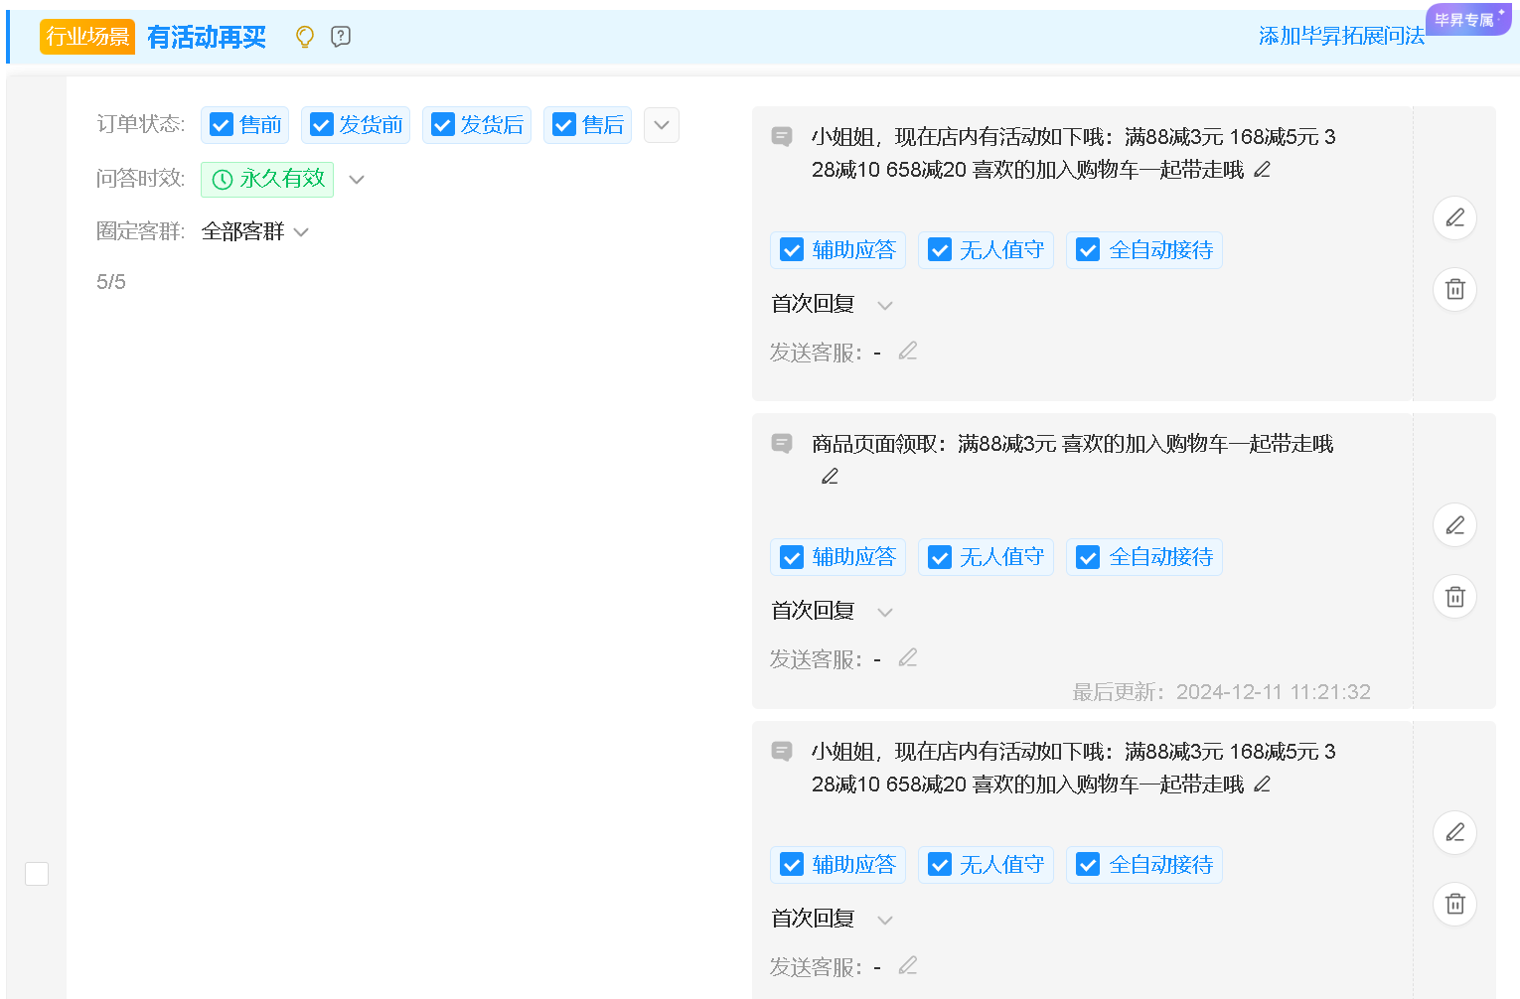Expand 首次回复 dropdown in third reply card

[885, 920]
